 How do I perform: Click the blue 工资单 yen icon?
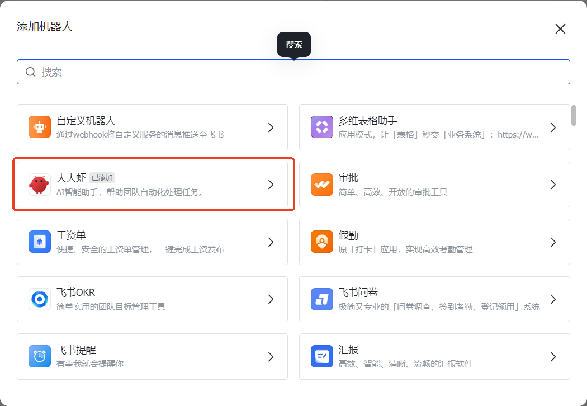click(x=40, y=242)
